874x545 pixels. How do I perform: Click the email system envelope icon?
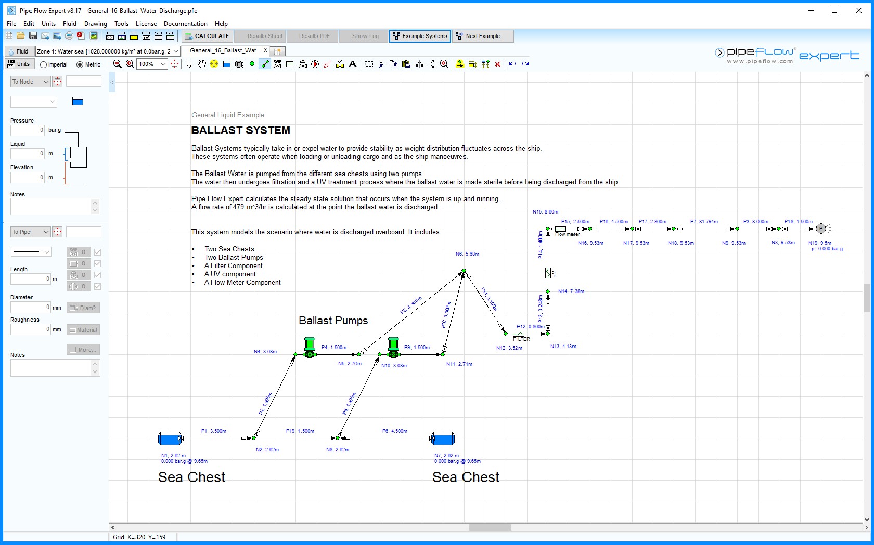point(45,36)
